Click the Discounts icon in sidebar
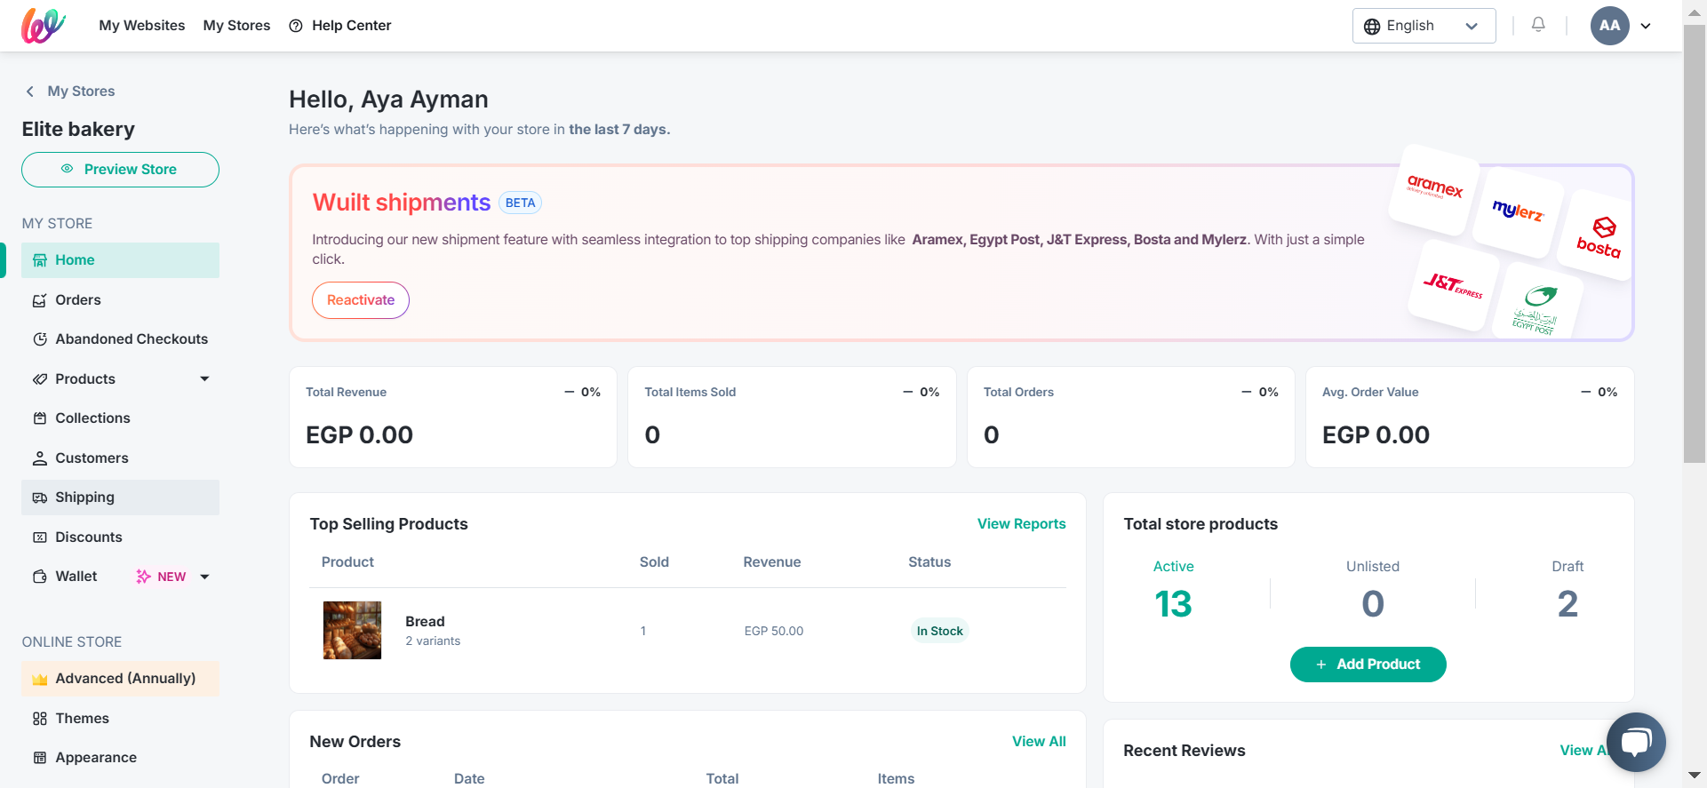Viewport: 1707px width, 788px height. pyautogui.click(x=40, y=537)
